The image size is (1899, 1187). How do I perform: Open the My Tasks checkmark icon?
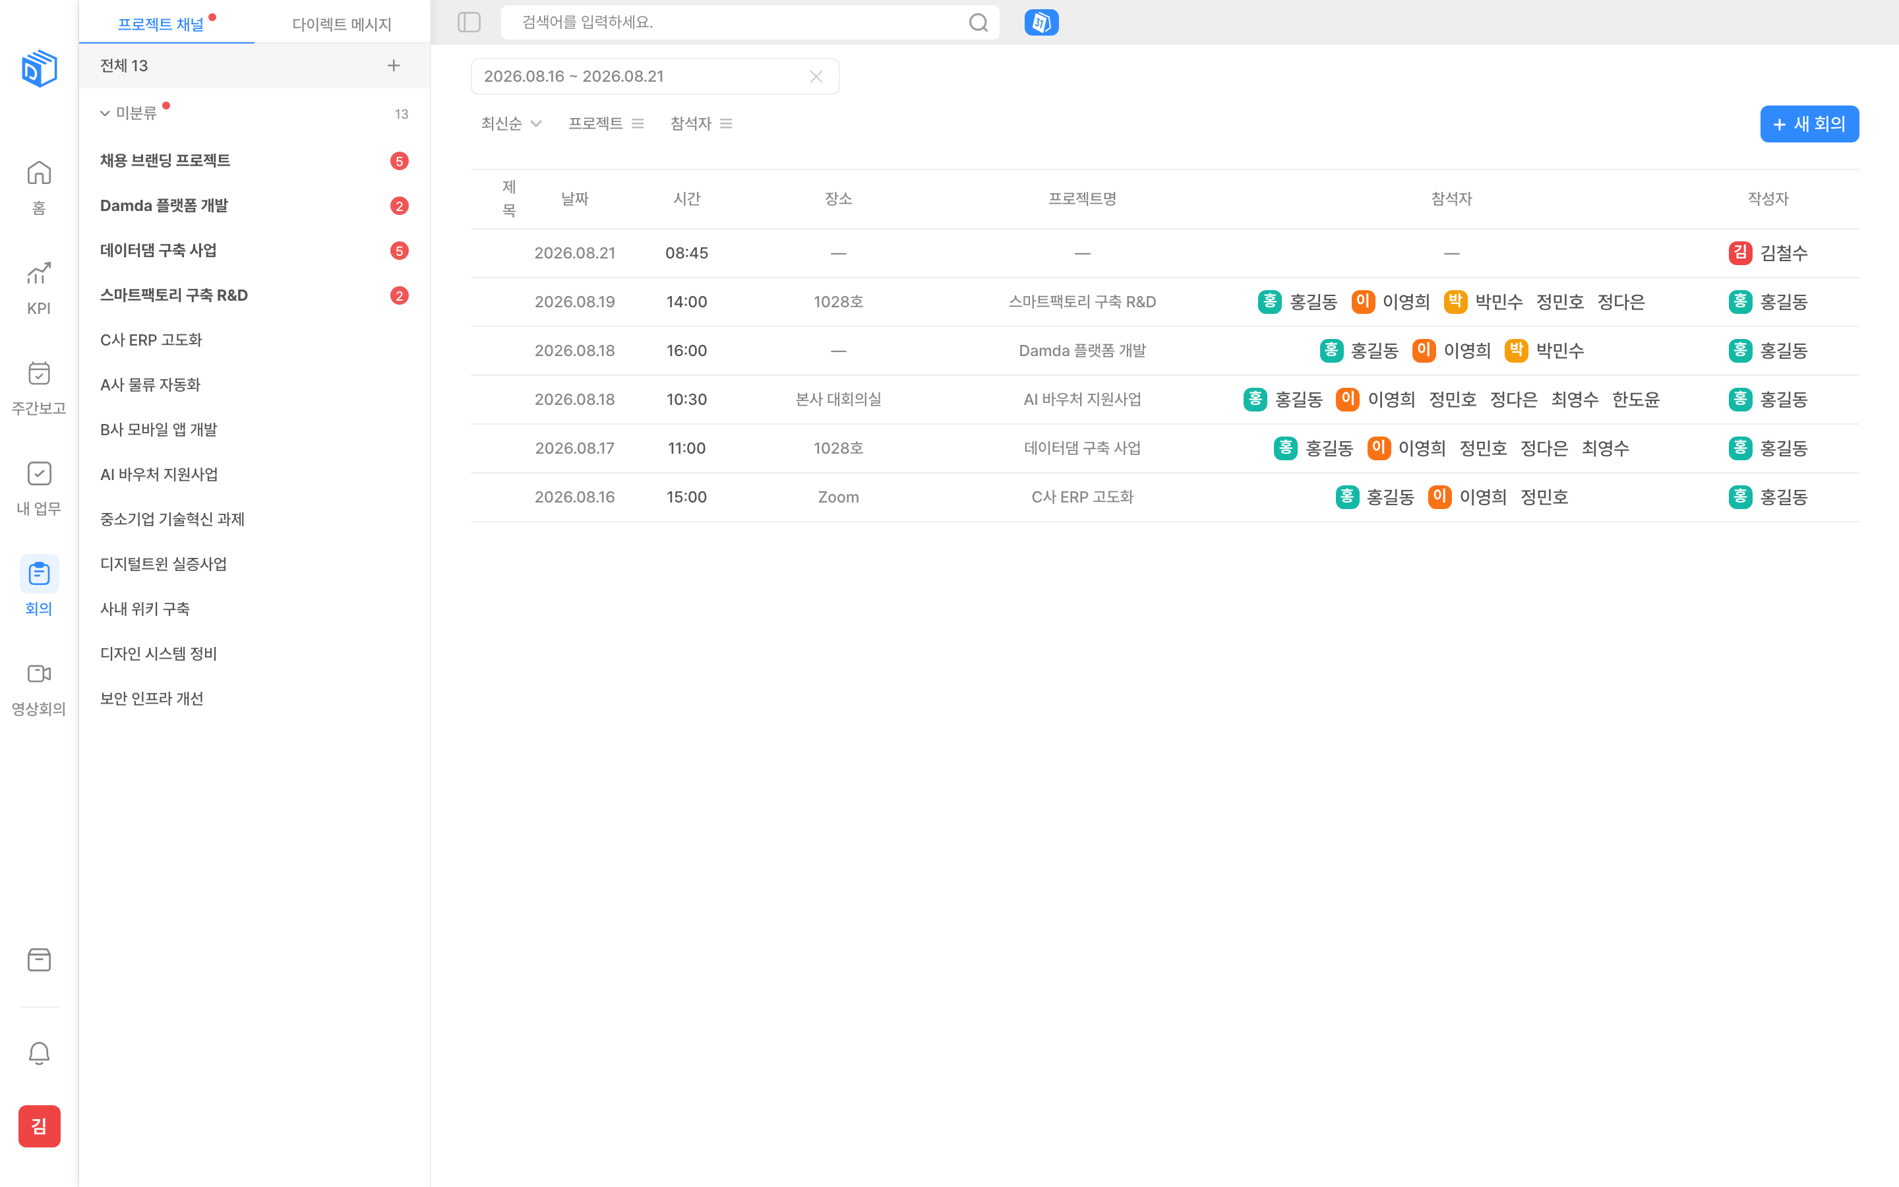(x=38, y=473)
